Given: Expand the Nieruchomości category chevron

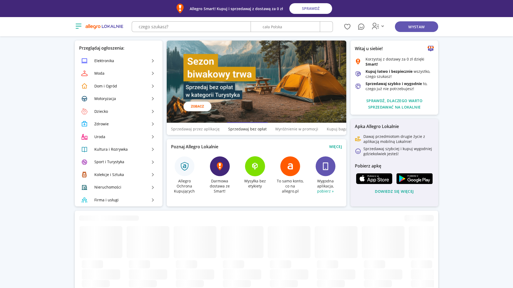Looking at the screenshot, I should coord(153,187).
